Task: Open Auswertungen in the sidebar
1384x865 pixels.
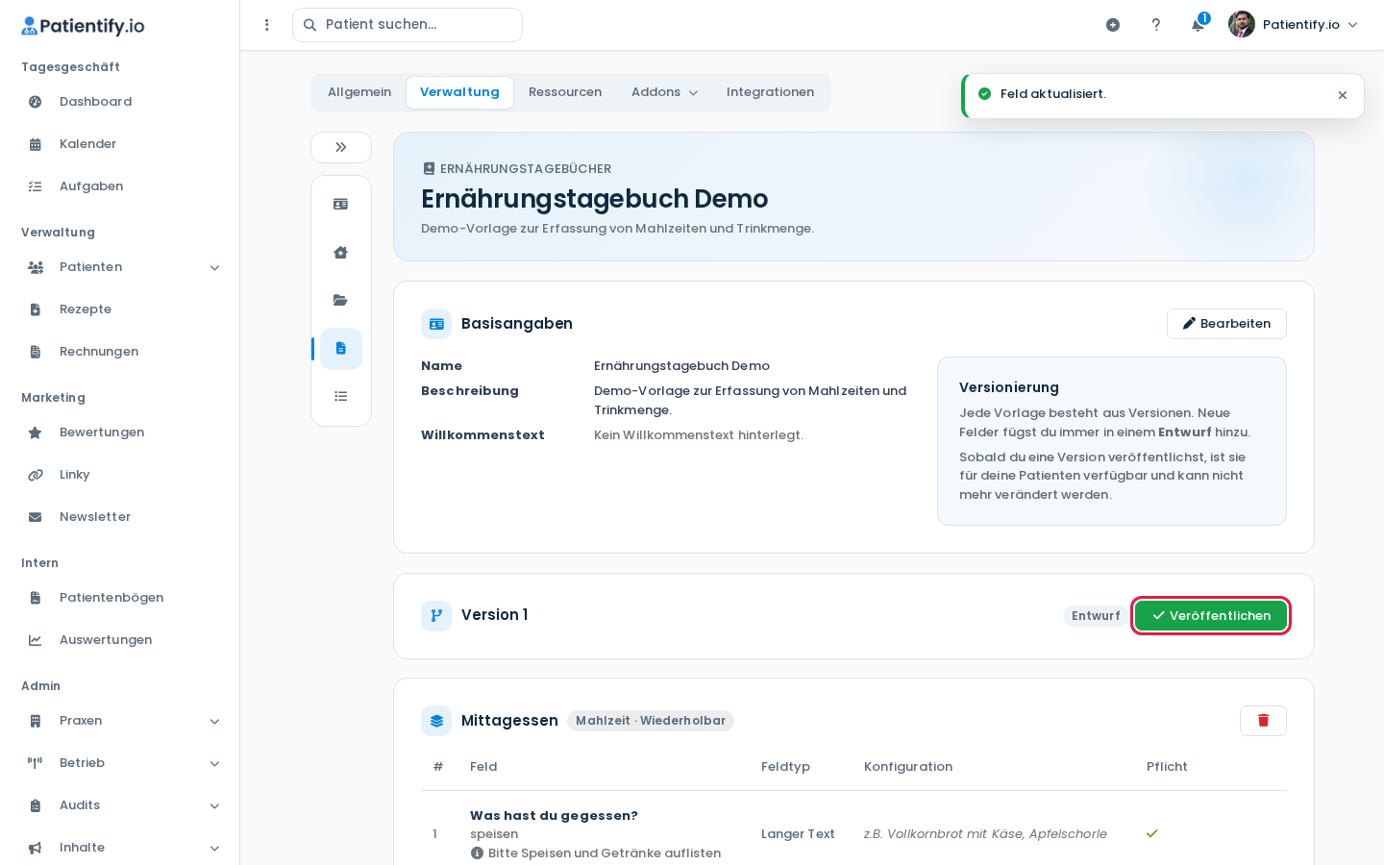Action: pyautogui.click(x=119, y=640)
